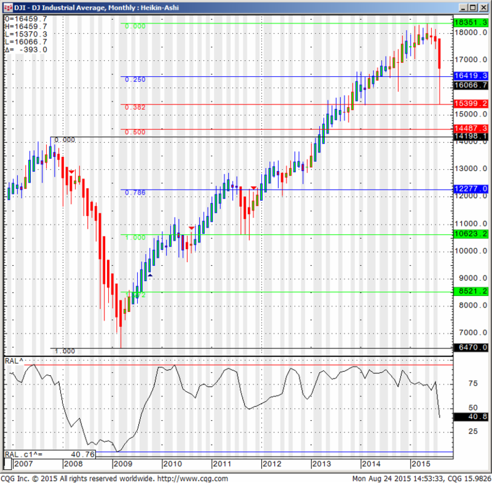Click the 14198.1 black price label
This screenshot has width=492, height=483.
(470, 136)
